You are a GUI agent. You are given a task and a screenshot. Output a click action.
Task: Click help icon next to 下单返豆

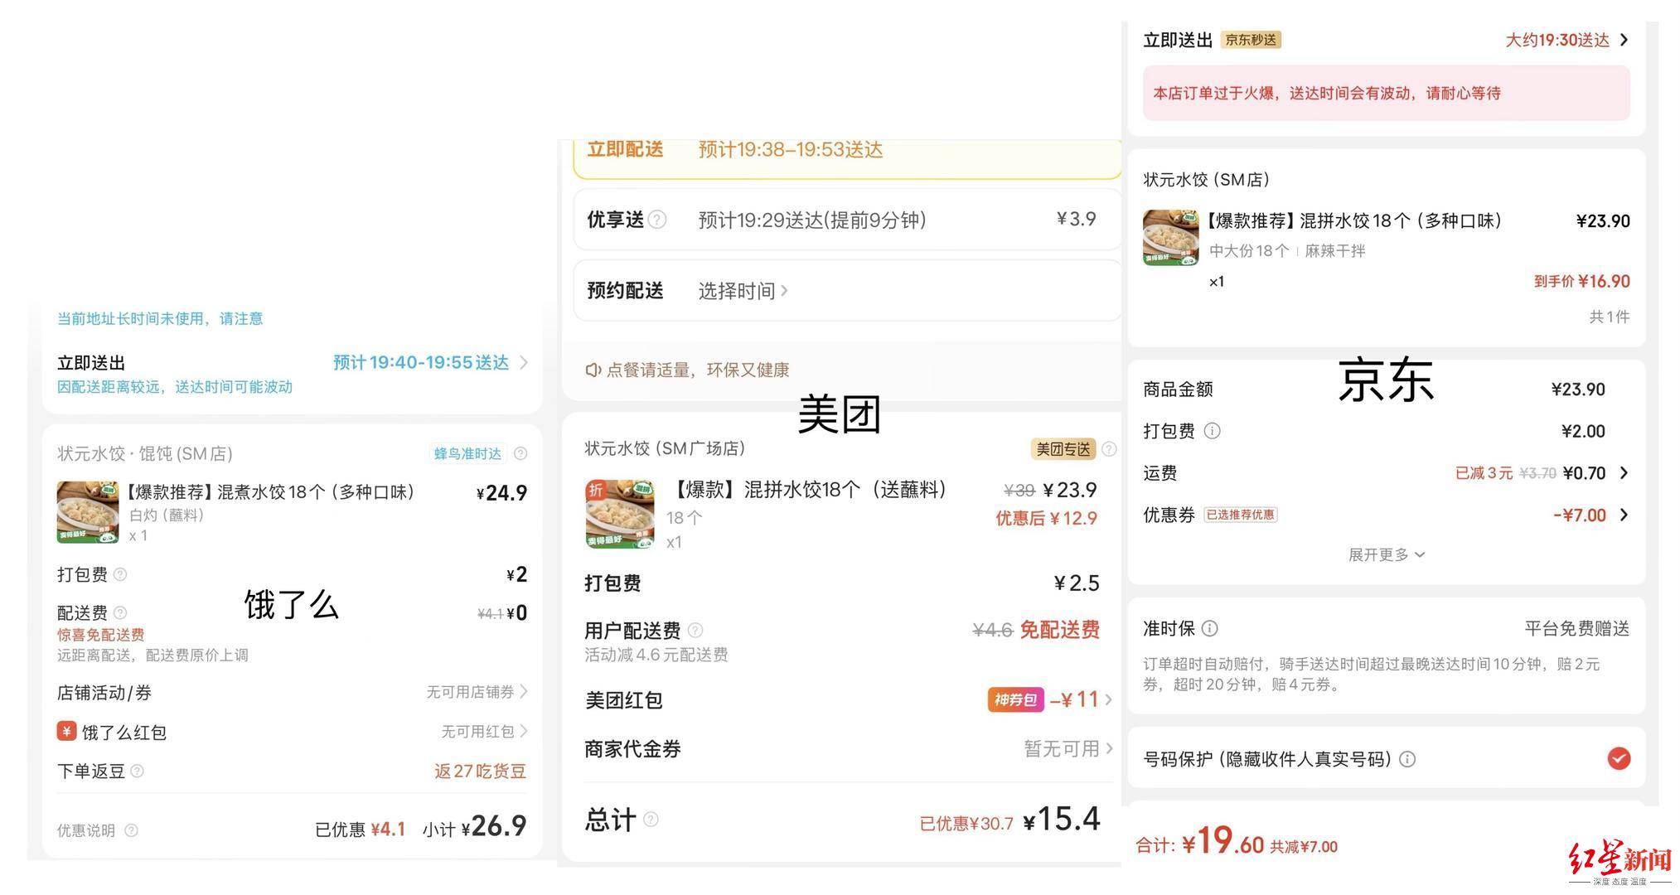(138, 771)
